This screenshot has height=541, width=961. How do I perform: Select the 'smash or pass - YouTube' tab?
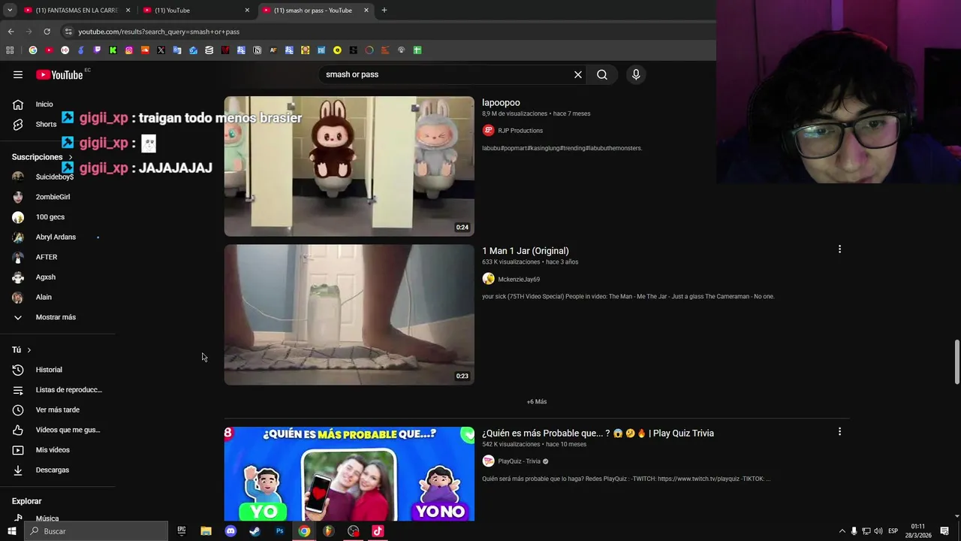click(315, 11)
